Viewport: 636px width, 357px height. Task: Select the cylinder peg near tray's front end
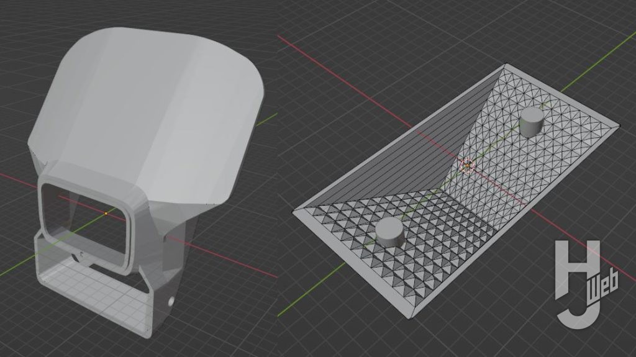pyautogui.click(x=391, y=232)
